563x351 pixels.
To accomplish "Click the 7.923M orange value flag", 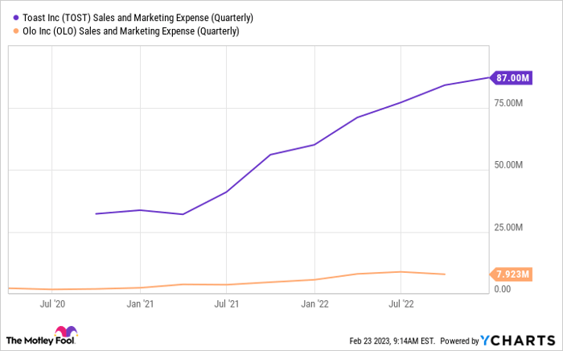I will pyautogui.click(x=512, y=275).
